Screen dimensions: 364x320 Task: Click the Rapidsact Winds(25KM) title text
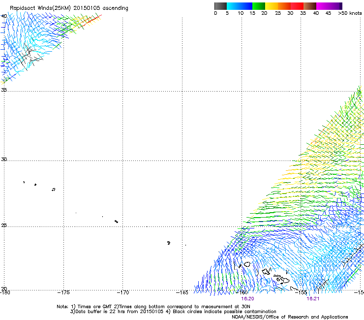(40, 8)
